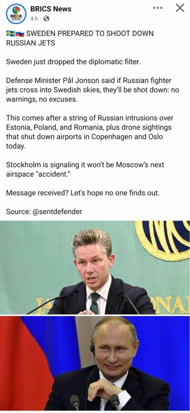Close the post with the X icon
Viewport: 190px width, 413px height.
tap(180, 8)
